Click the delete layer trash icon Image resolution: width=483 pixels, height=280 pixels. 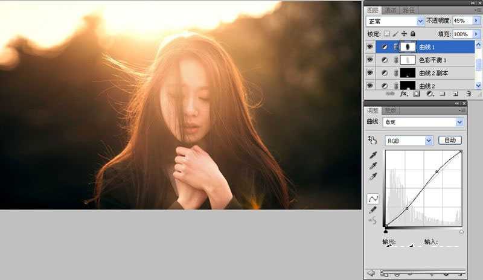[468, 94]
